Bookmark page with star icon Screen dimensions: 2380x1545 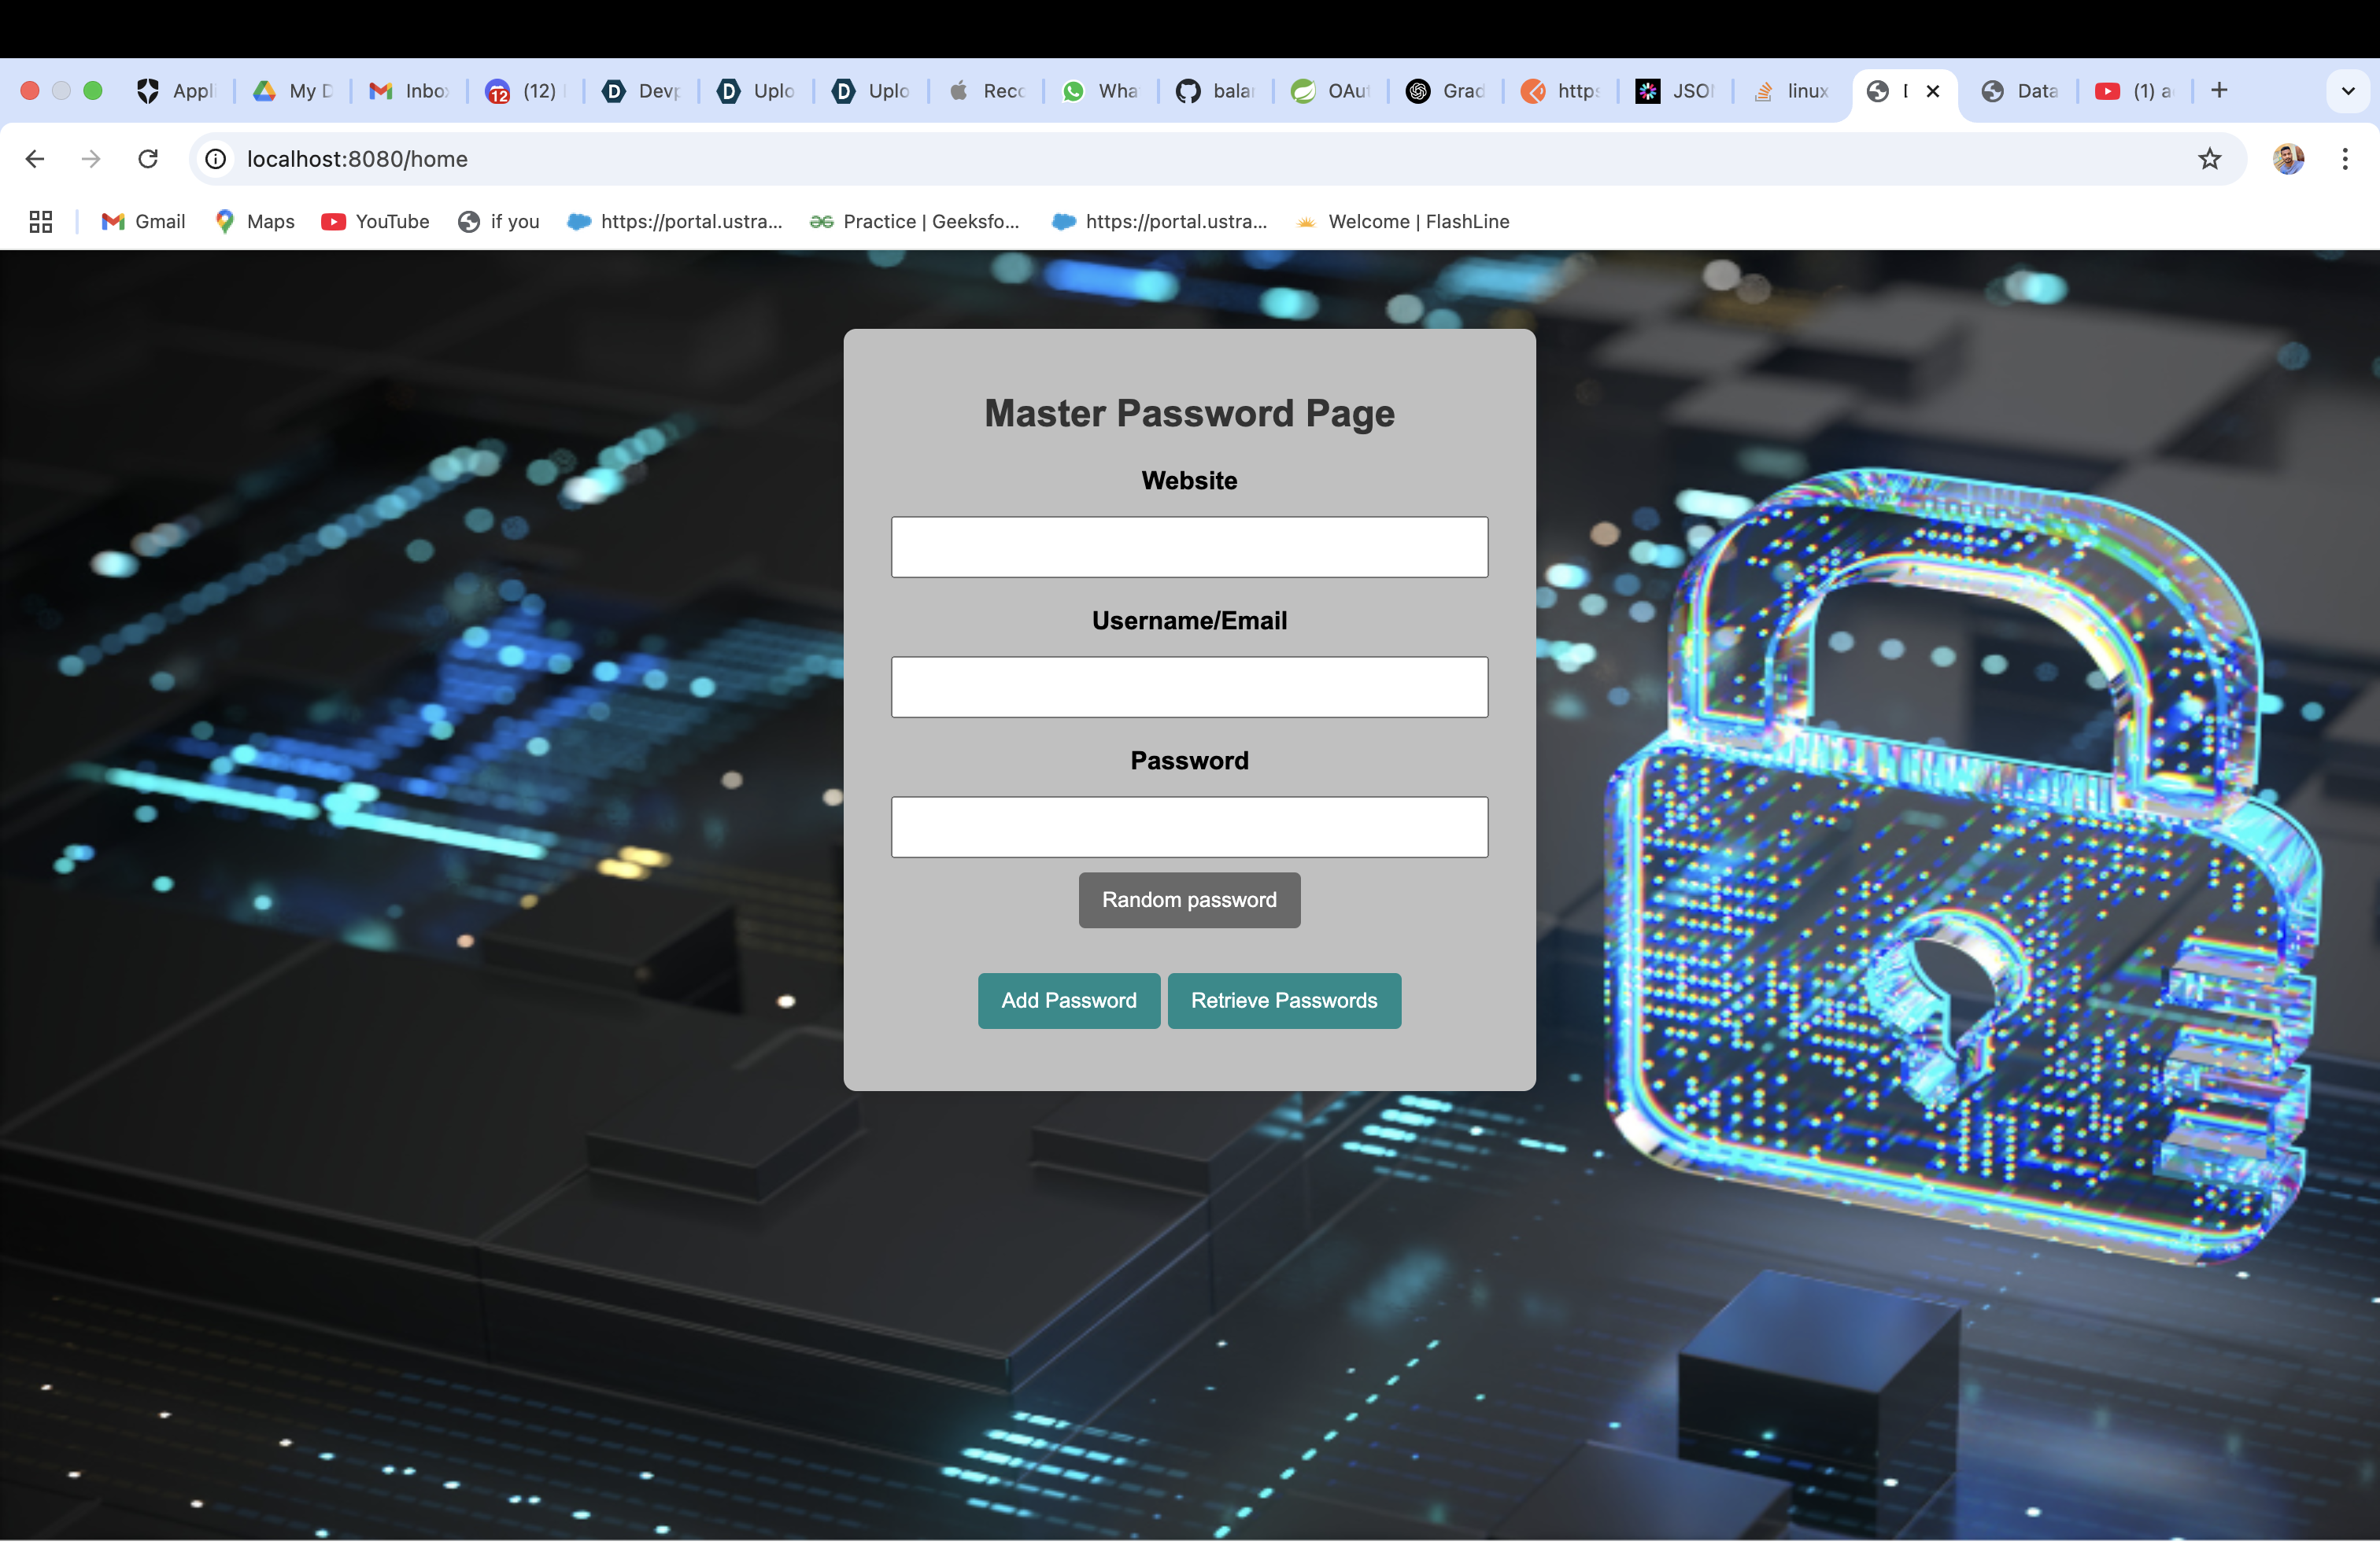pos(2209,159)
